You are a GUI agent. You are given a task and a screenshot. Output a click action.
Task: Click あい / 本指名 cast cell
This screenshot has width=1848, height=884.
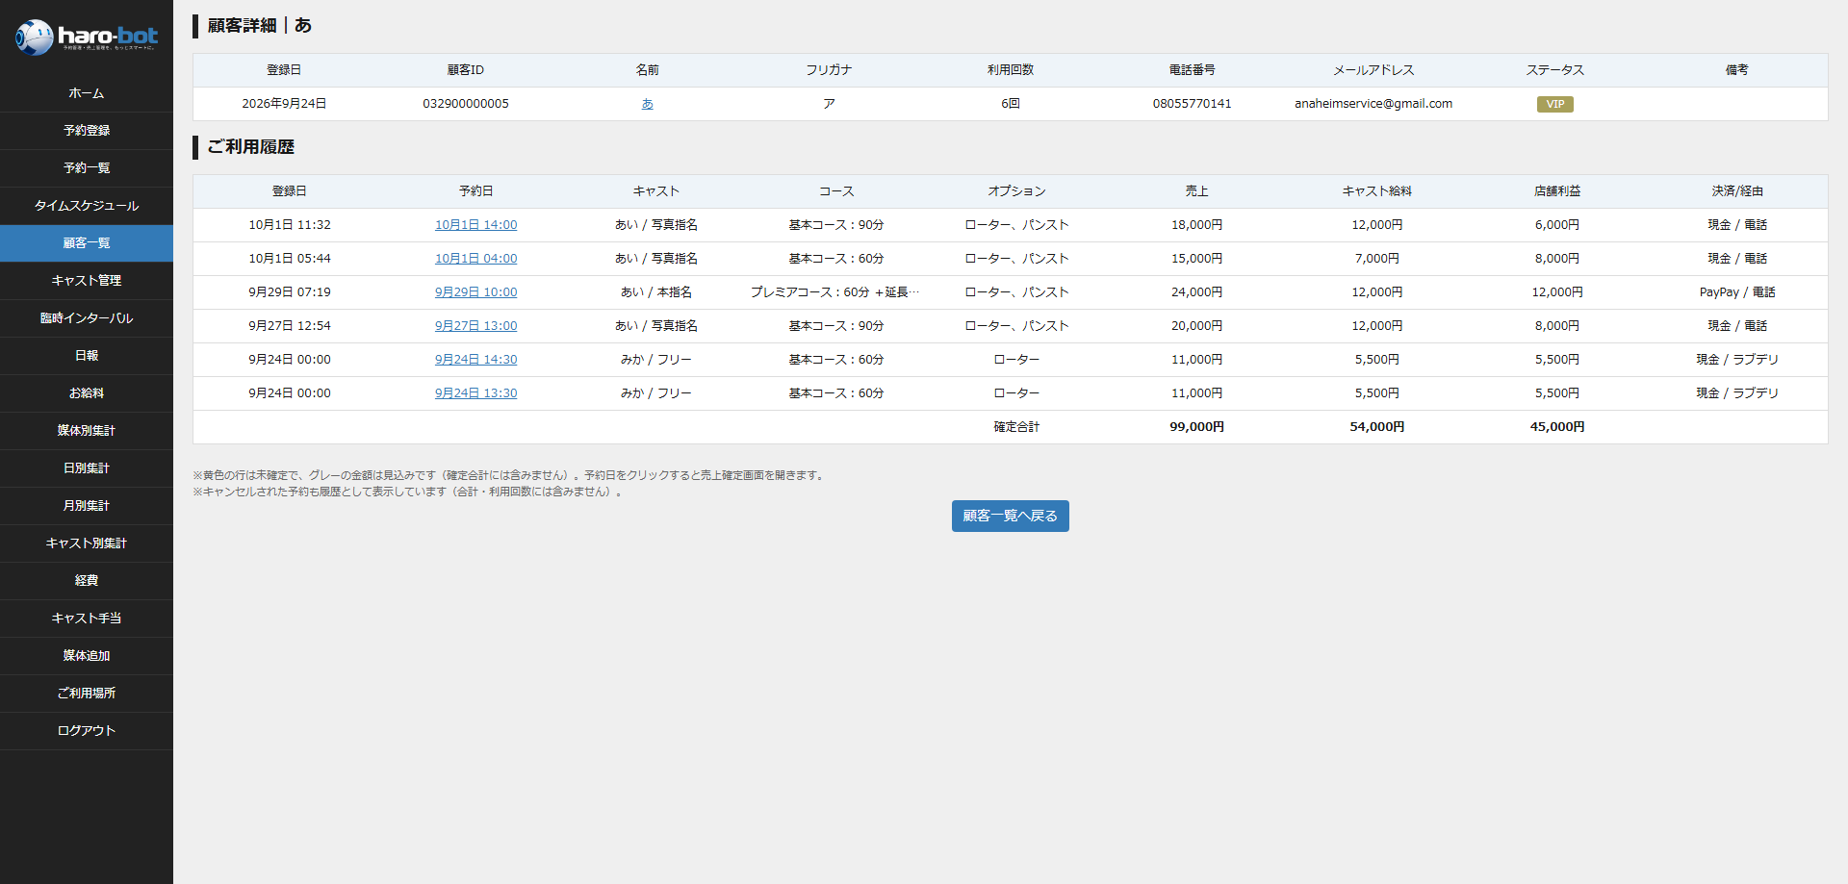pos(655,292)
